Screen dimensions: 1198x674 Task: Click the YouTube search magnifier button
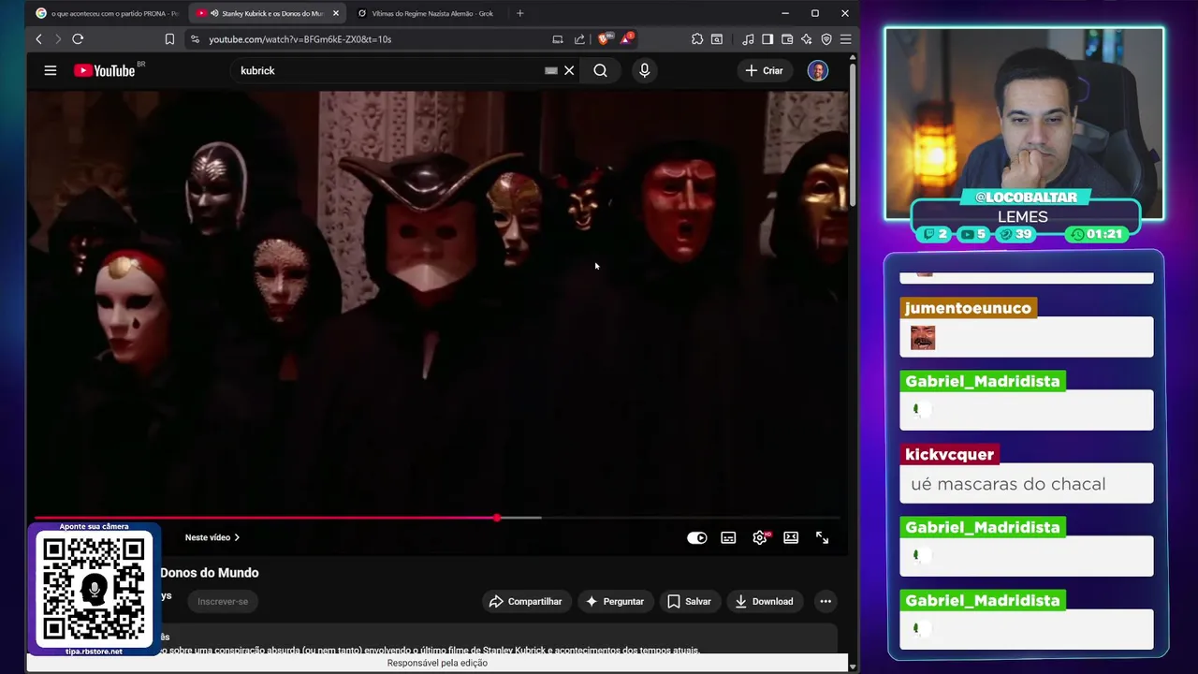click(x=600, y=70)
